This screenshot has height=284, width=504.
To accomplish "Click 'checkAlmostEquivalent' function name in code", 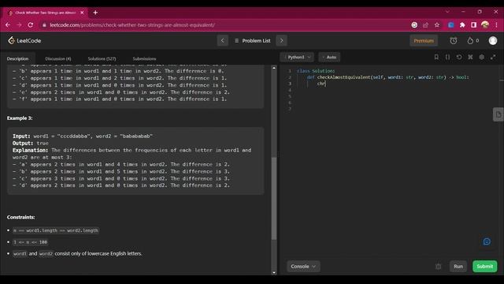I will pos(343,77).
